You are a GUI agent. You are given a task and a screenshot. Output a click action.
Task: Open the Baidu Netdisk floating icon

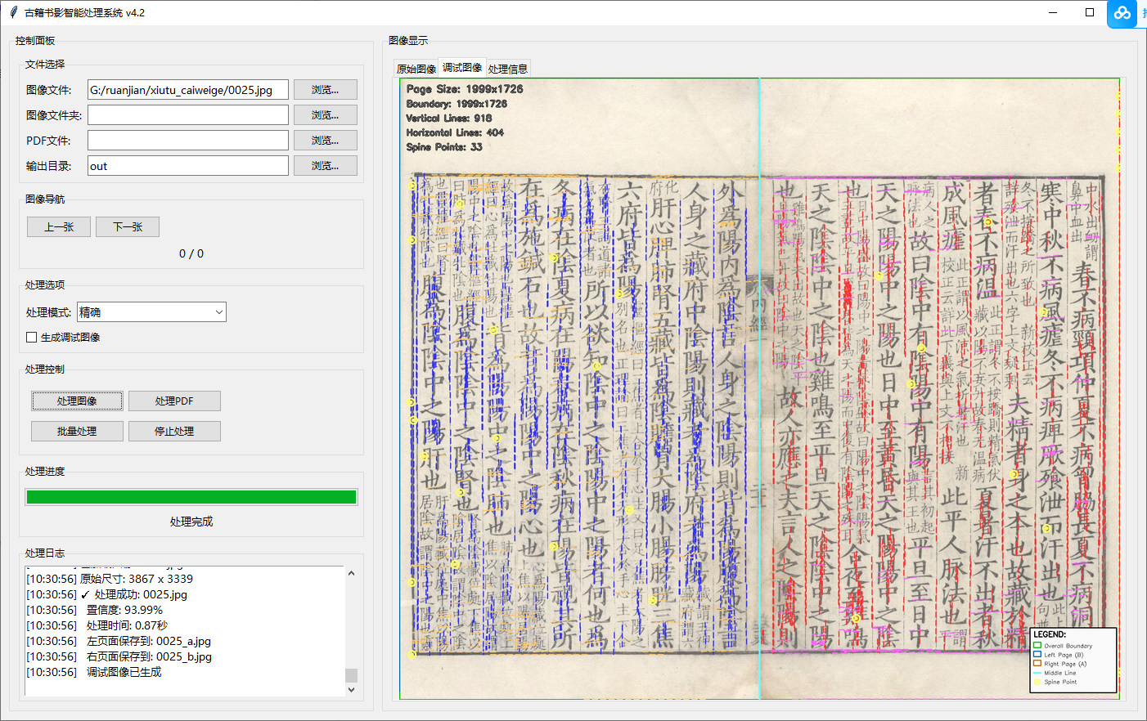[x=1121, y=13]
